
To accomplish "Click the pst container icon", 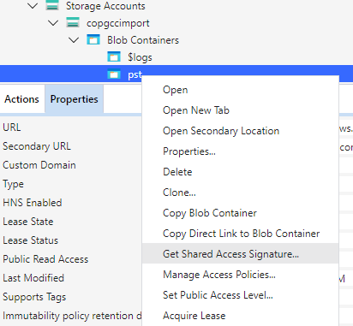I will (114, 74).
